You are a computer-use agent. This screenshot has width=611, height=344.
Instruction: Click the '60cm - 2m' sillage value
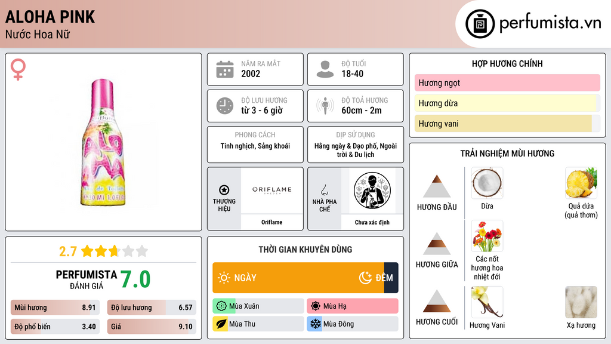pyautogui.click(x=362, y=110)
